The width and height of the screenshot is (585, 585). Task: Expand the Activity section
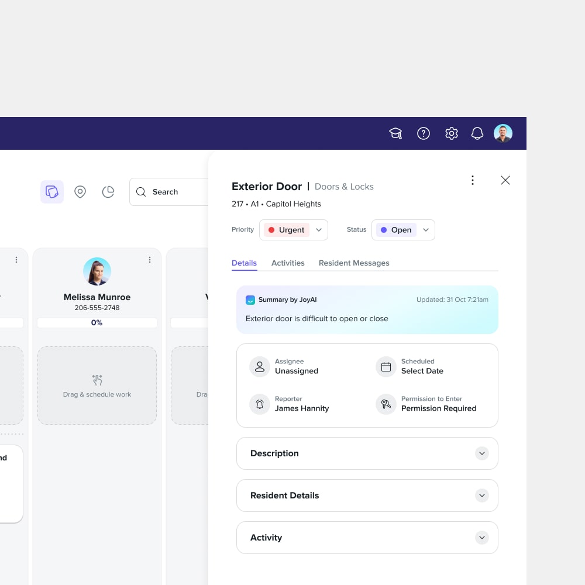point(367,538)
